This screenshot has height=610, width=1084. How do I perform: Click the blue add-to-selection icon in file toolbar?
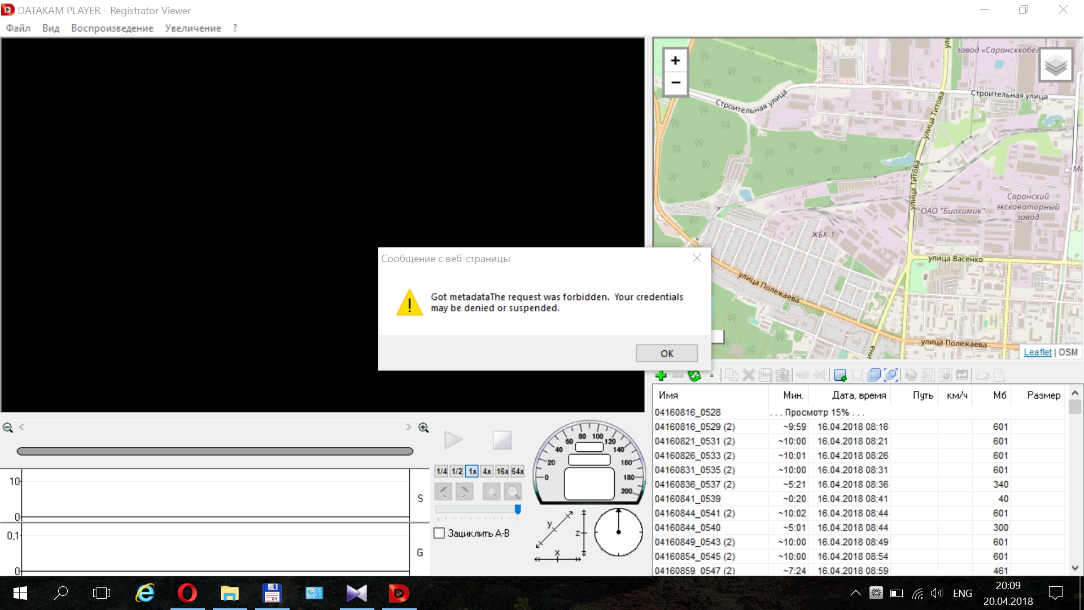click(840, 375)
